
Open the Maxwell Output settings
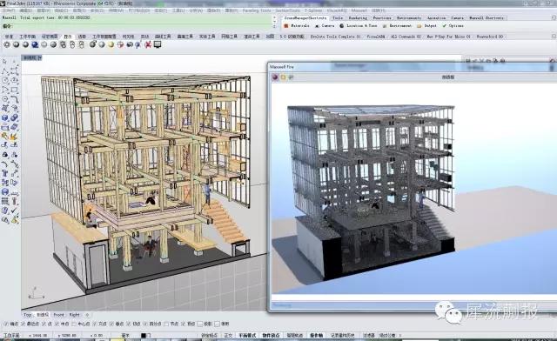(426, 26)
